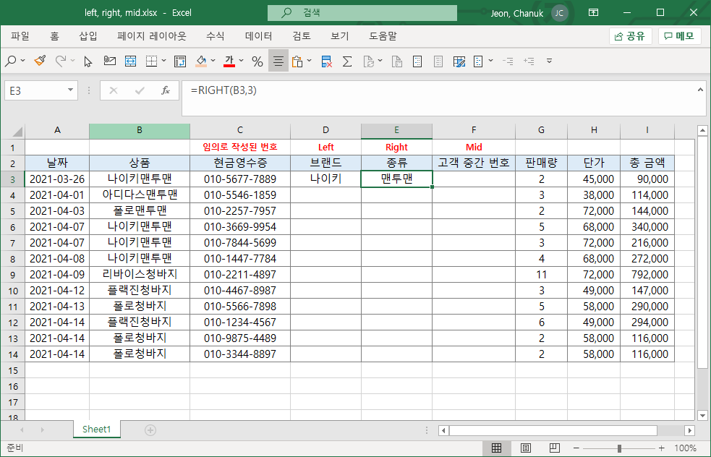Viewport: 711px width, 457px height.
Task: Click the redo arrow icon
Action: coord(61,61)
